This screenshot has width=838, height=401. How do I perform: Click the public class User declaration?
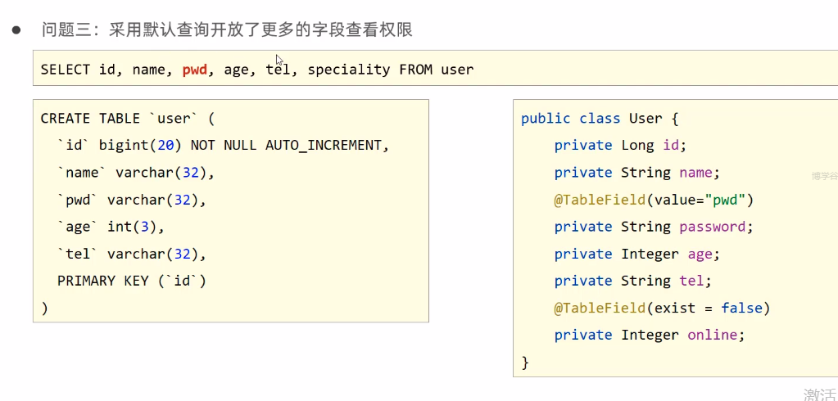(x=600, y=119)
